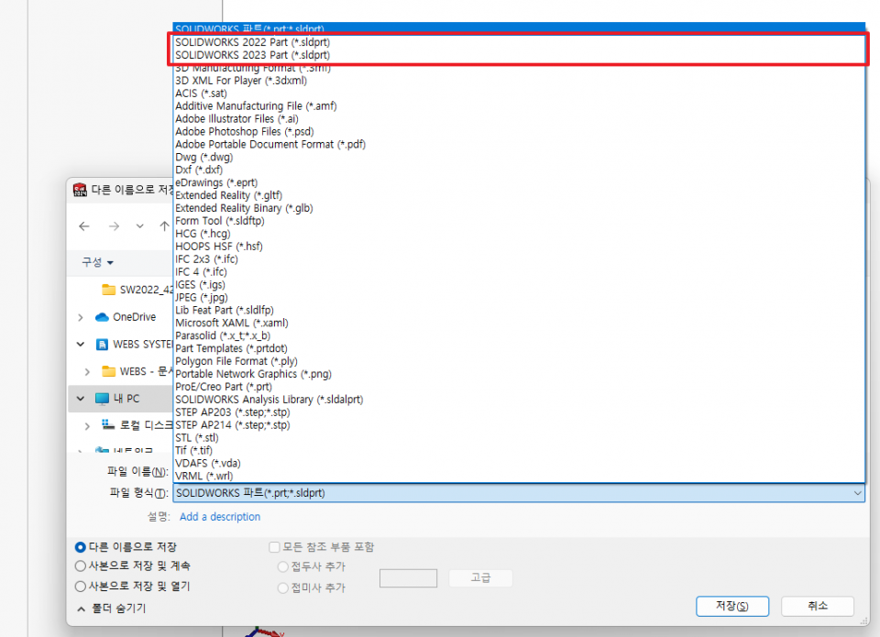This screenshot has height=637, width=880.
Task: Choose Adobe Portable Document Format (*.pdf)
Action: (519, 144)
